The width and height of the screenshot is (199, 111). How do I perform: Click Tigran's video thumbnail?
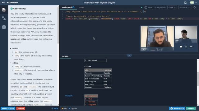click(157, 38)
